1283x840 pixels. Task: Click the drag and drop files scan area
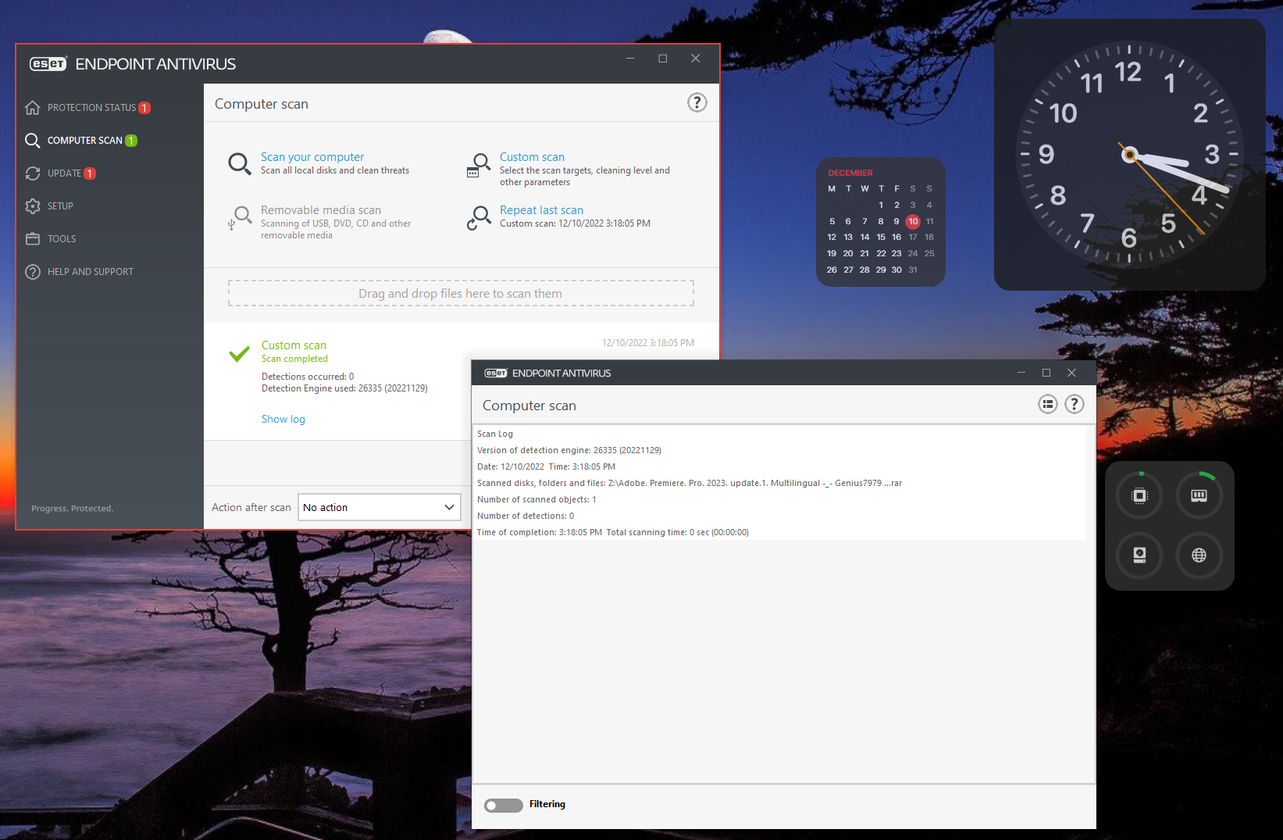[x=461, y=293]
